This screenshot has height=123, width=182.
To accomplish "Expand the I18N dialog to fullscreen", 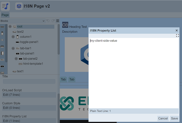I will 177,36.
